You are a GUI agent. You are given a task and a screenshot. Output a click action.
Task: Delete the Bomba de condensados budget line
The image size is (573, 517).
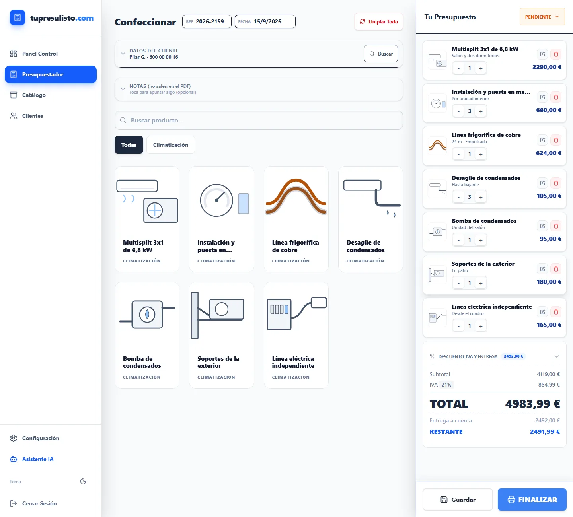(x=556, y=226)
